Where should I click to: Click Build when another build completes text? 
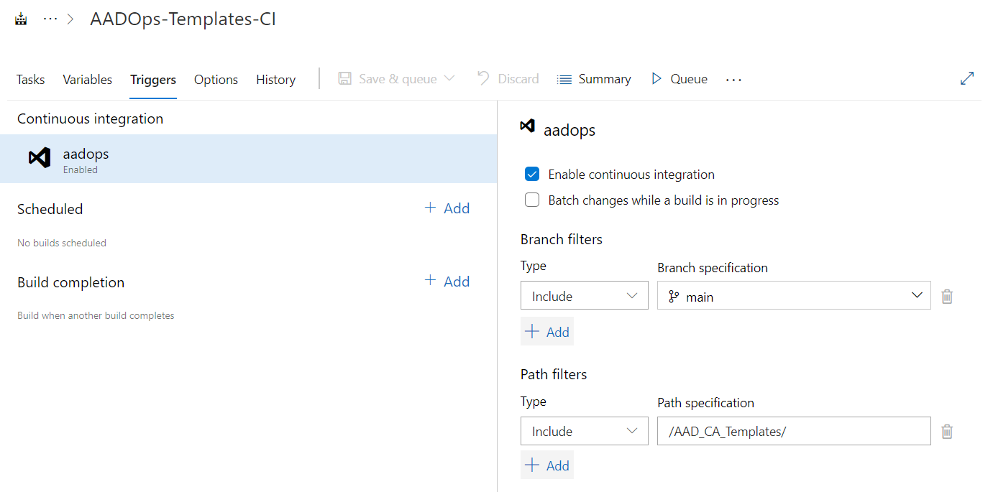(x=96, y=315)
